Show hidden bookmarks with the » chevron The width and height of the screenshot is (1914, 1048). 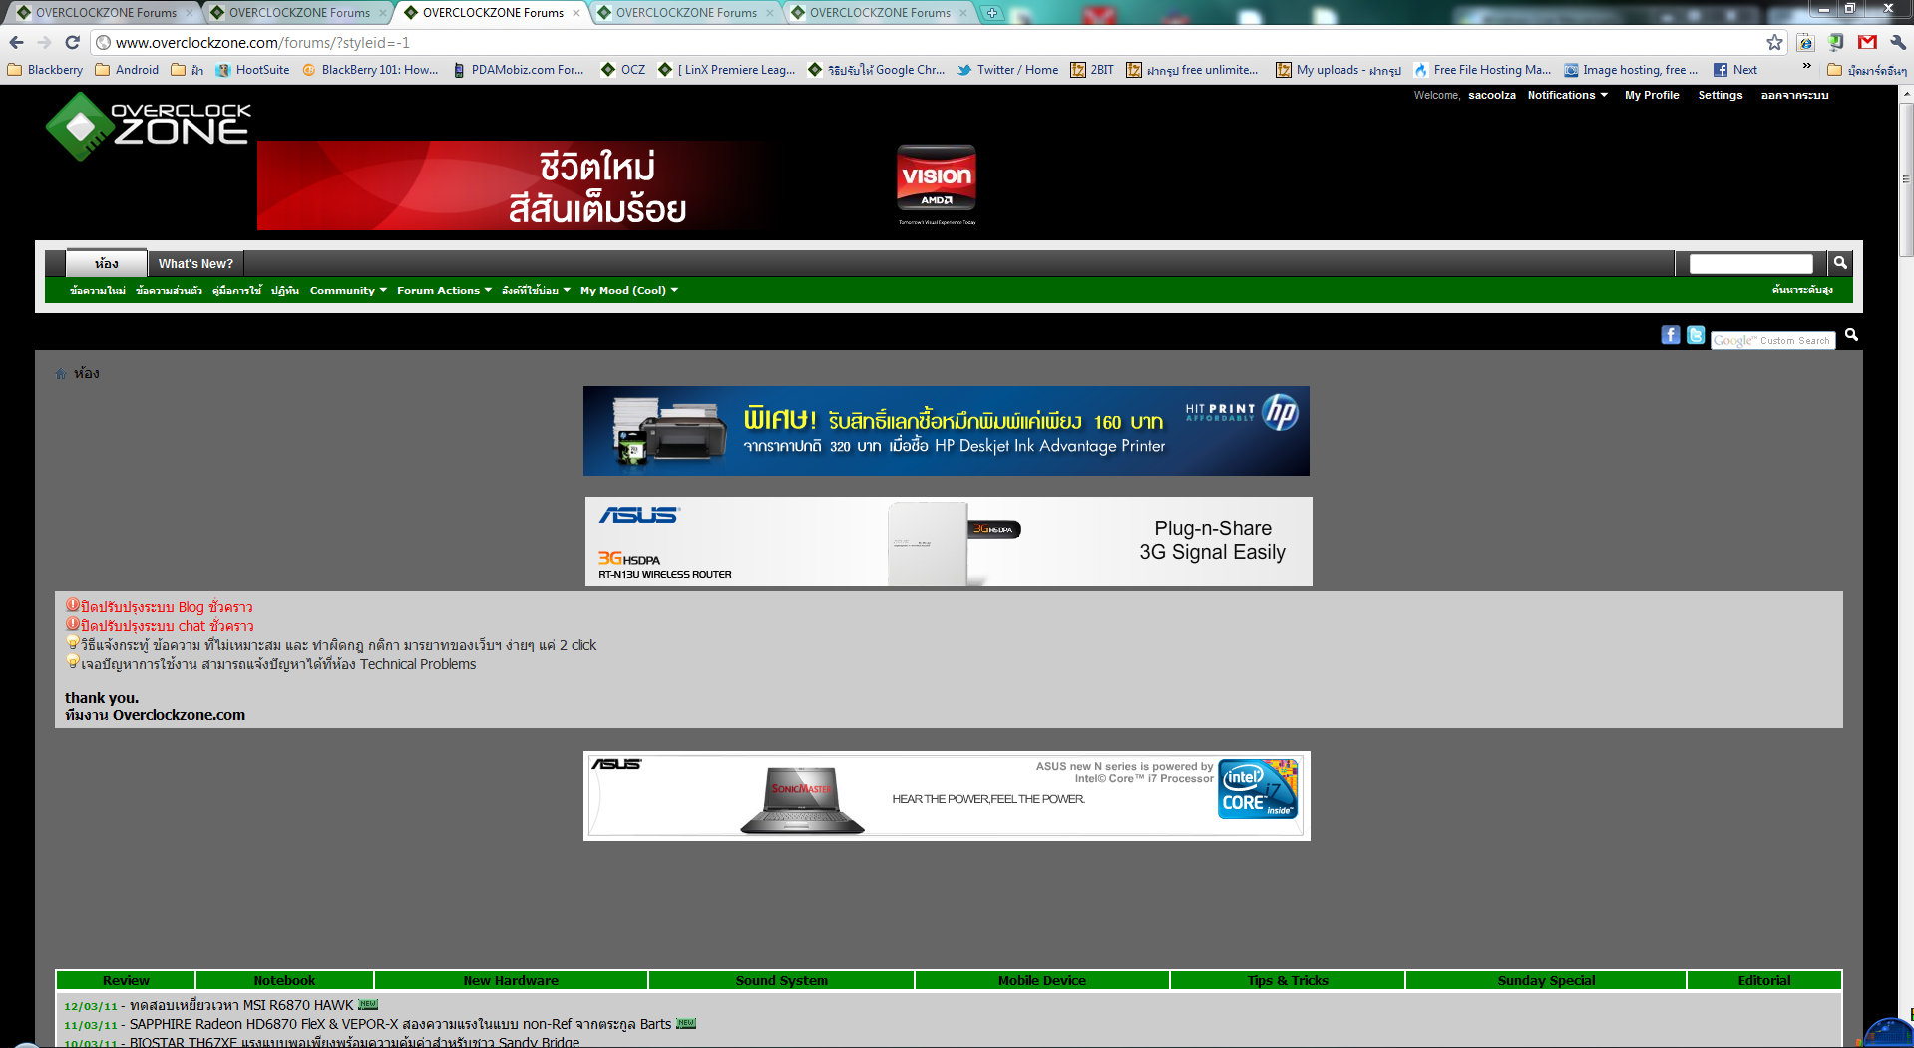[1806, 66]
